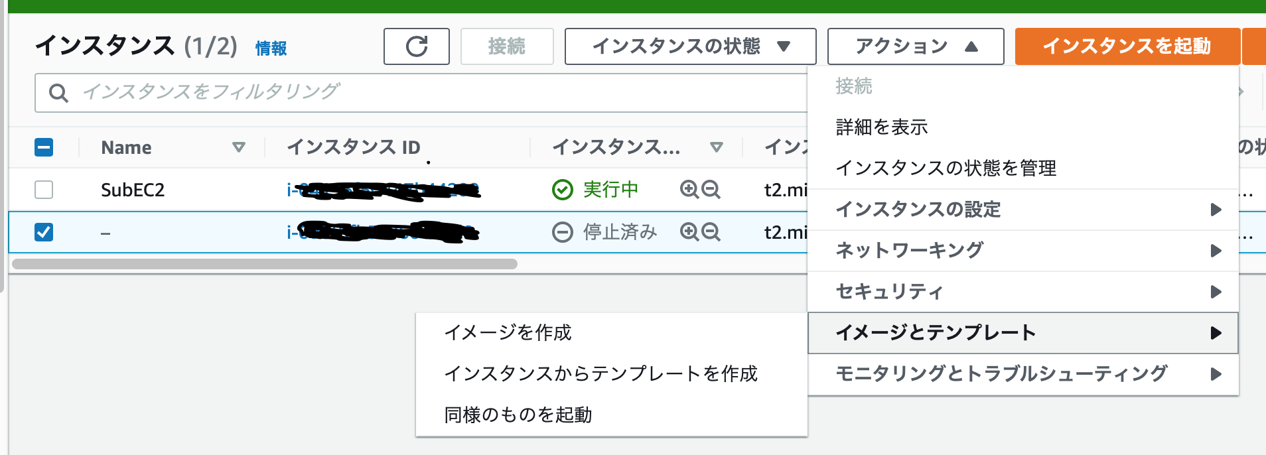This screenshot has width=1266, height=455.
Task: Expand モニタリングとトラブルシューティング submenu
Action: (x=1023, y=374)
